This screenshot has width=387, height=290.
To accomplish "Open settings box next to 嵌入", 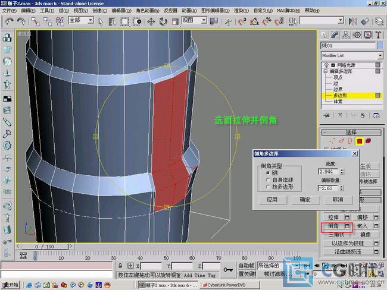I will pos(376,226).
